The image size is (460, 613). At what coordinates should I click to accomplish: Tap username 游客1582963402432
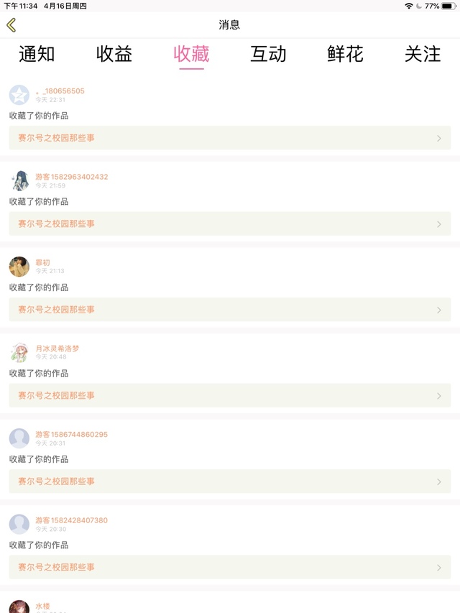[x=72, y=177]
